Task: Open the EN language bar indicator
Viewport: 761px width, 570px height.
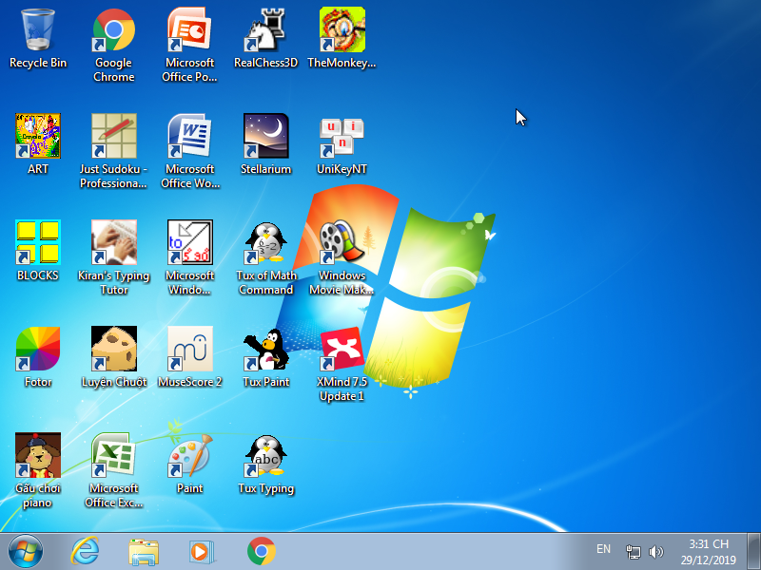Action: pos(603,549)
